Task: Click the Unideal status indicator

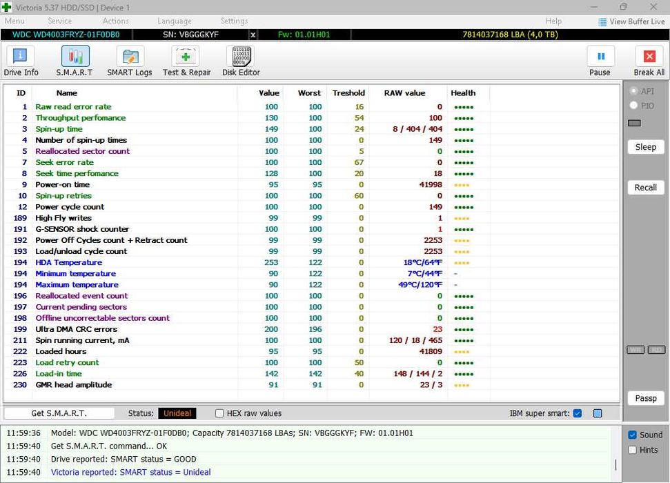Action: click(177, 413)
